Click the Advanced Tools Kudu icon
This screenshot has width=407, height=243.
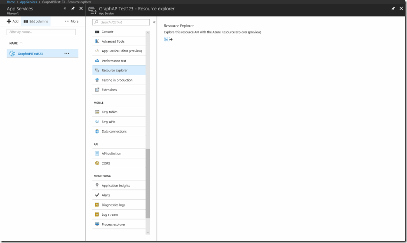(x=97, y=41)
